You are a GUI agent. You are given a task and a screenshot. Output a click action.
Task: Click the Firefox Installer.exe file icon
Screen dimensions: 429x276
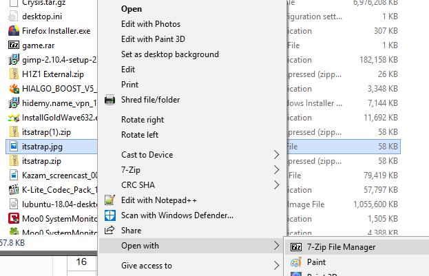(x=14, y=30)
